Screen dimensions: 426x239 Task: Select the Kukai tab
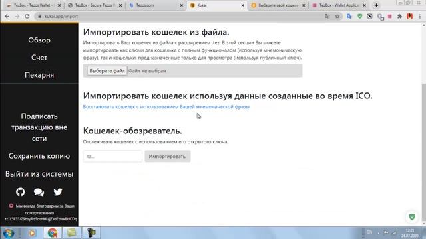pos(218,5)
